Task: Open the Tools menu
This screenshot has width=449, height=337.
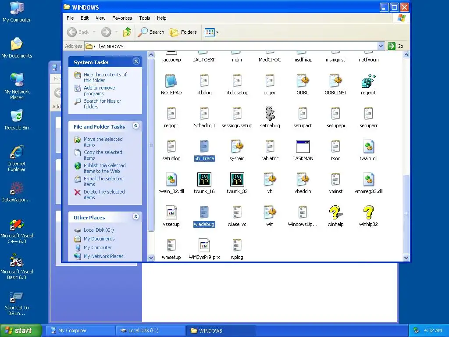Action: pos(145,18)
